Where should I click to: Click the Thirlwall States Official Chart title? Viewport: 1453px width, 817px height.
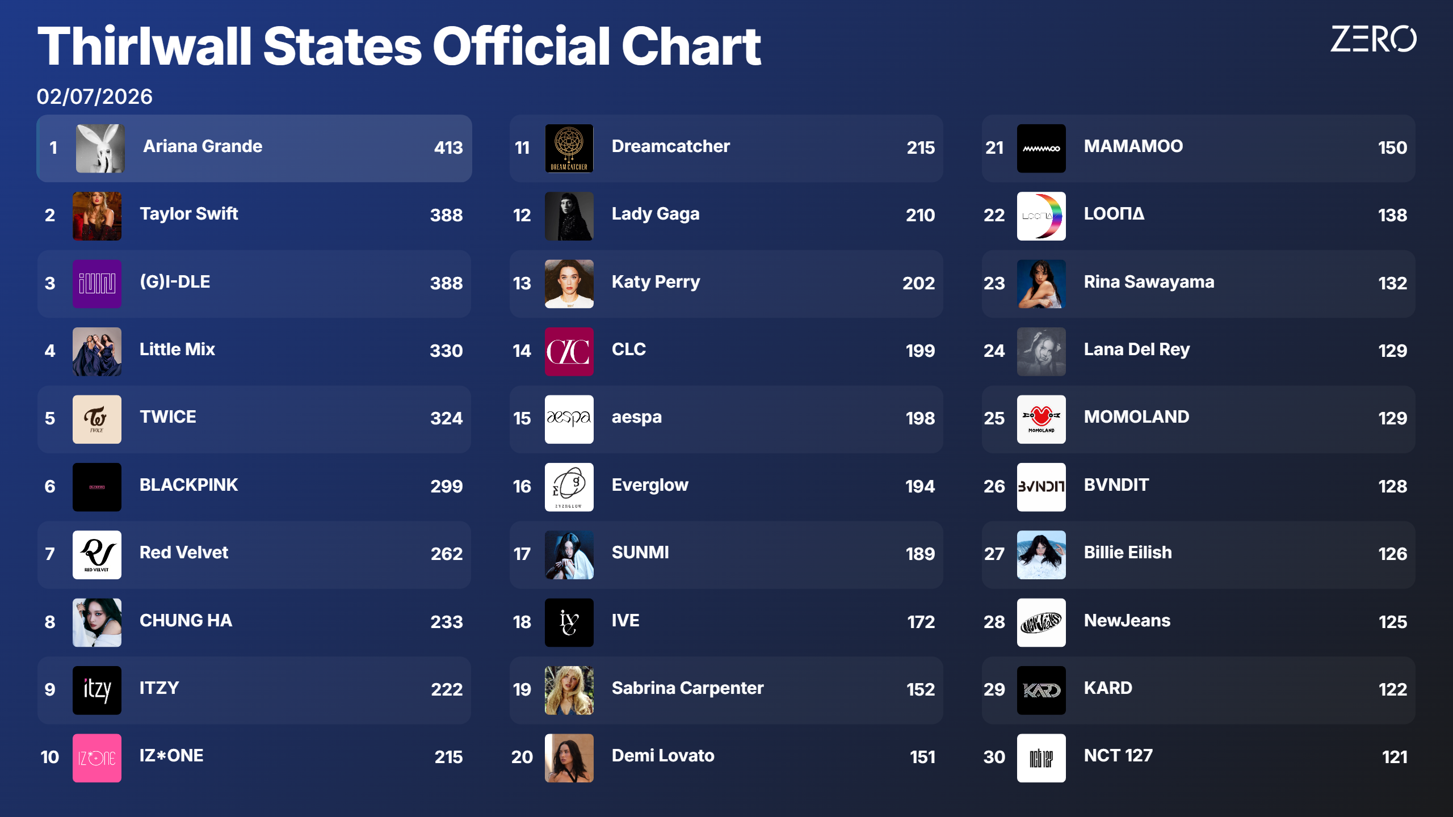pyautogui.click(x=400, y=46)
